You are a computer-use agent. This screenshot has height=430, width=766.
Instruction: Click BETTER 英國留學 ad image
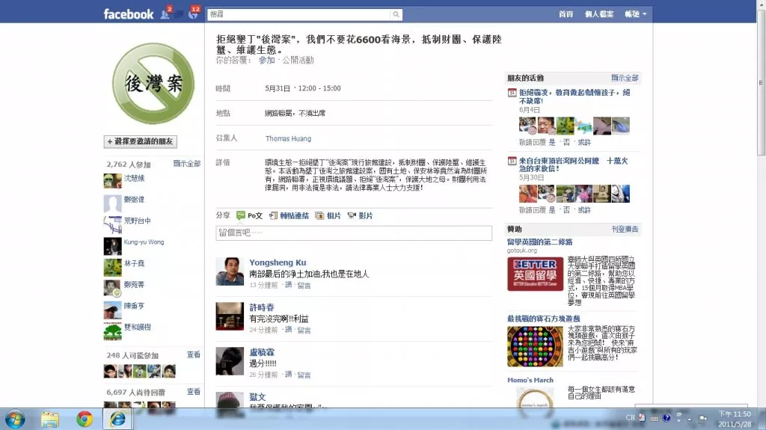pos(535,274)
